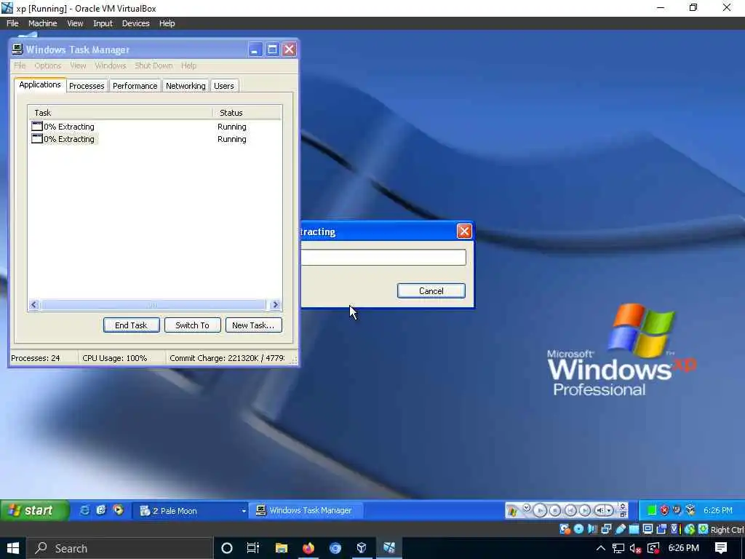Select the second 0% Extracting task row
745x559 pixels.
pos(154,139)
